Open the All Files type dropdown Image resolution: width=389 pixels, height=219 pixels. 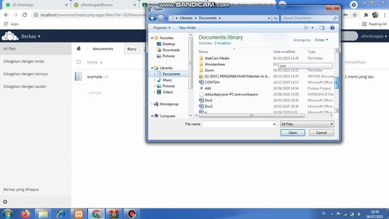click(x=307, y=124)
